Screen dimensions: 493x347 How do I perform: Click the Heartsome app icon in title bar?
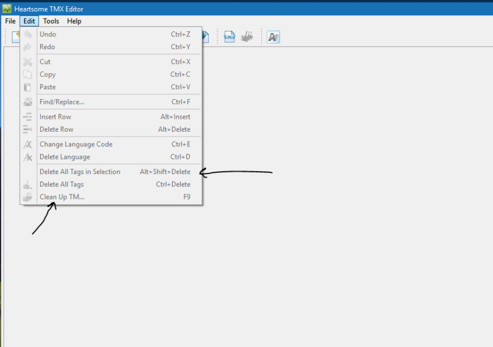[7, 9]
